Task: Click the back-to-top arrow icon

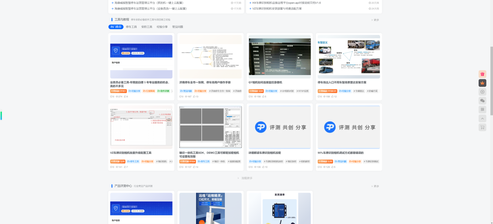Action: [x=482, y=119]
